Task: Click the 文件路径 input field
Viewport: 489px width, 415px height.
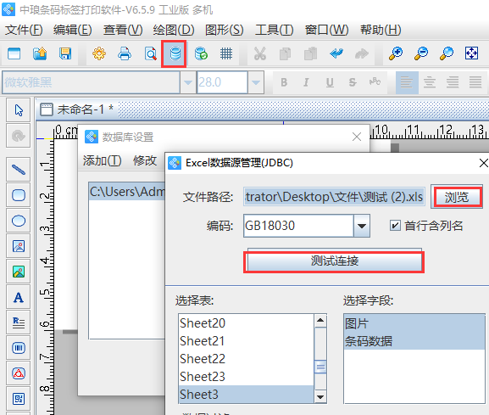Action: [334, 197]
